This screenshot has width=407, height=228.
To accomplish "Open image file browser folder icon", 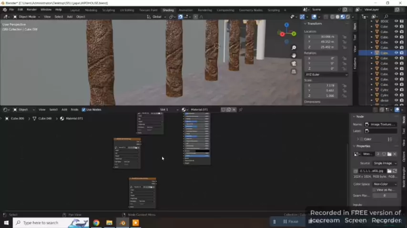I will pyautogui.click(x=389, y=171).
